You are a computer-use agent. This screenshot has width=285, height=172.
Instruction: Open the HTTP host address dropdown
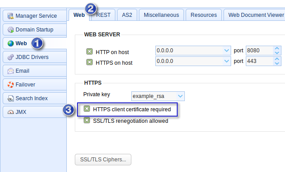pyautogui.click(x=227, y=51)
